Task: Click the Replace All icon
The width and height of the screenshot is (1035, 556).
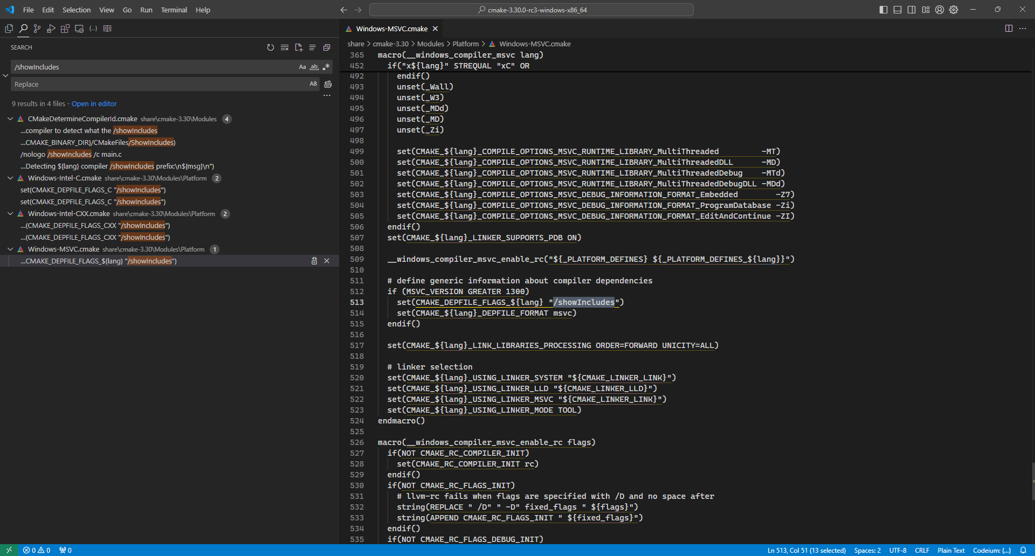Action: pyautogui.click(x=328, y=84)
